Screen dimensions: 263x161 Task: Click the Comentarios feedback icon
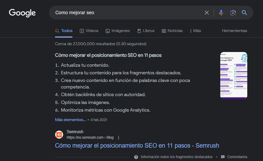point(223,157)
